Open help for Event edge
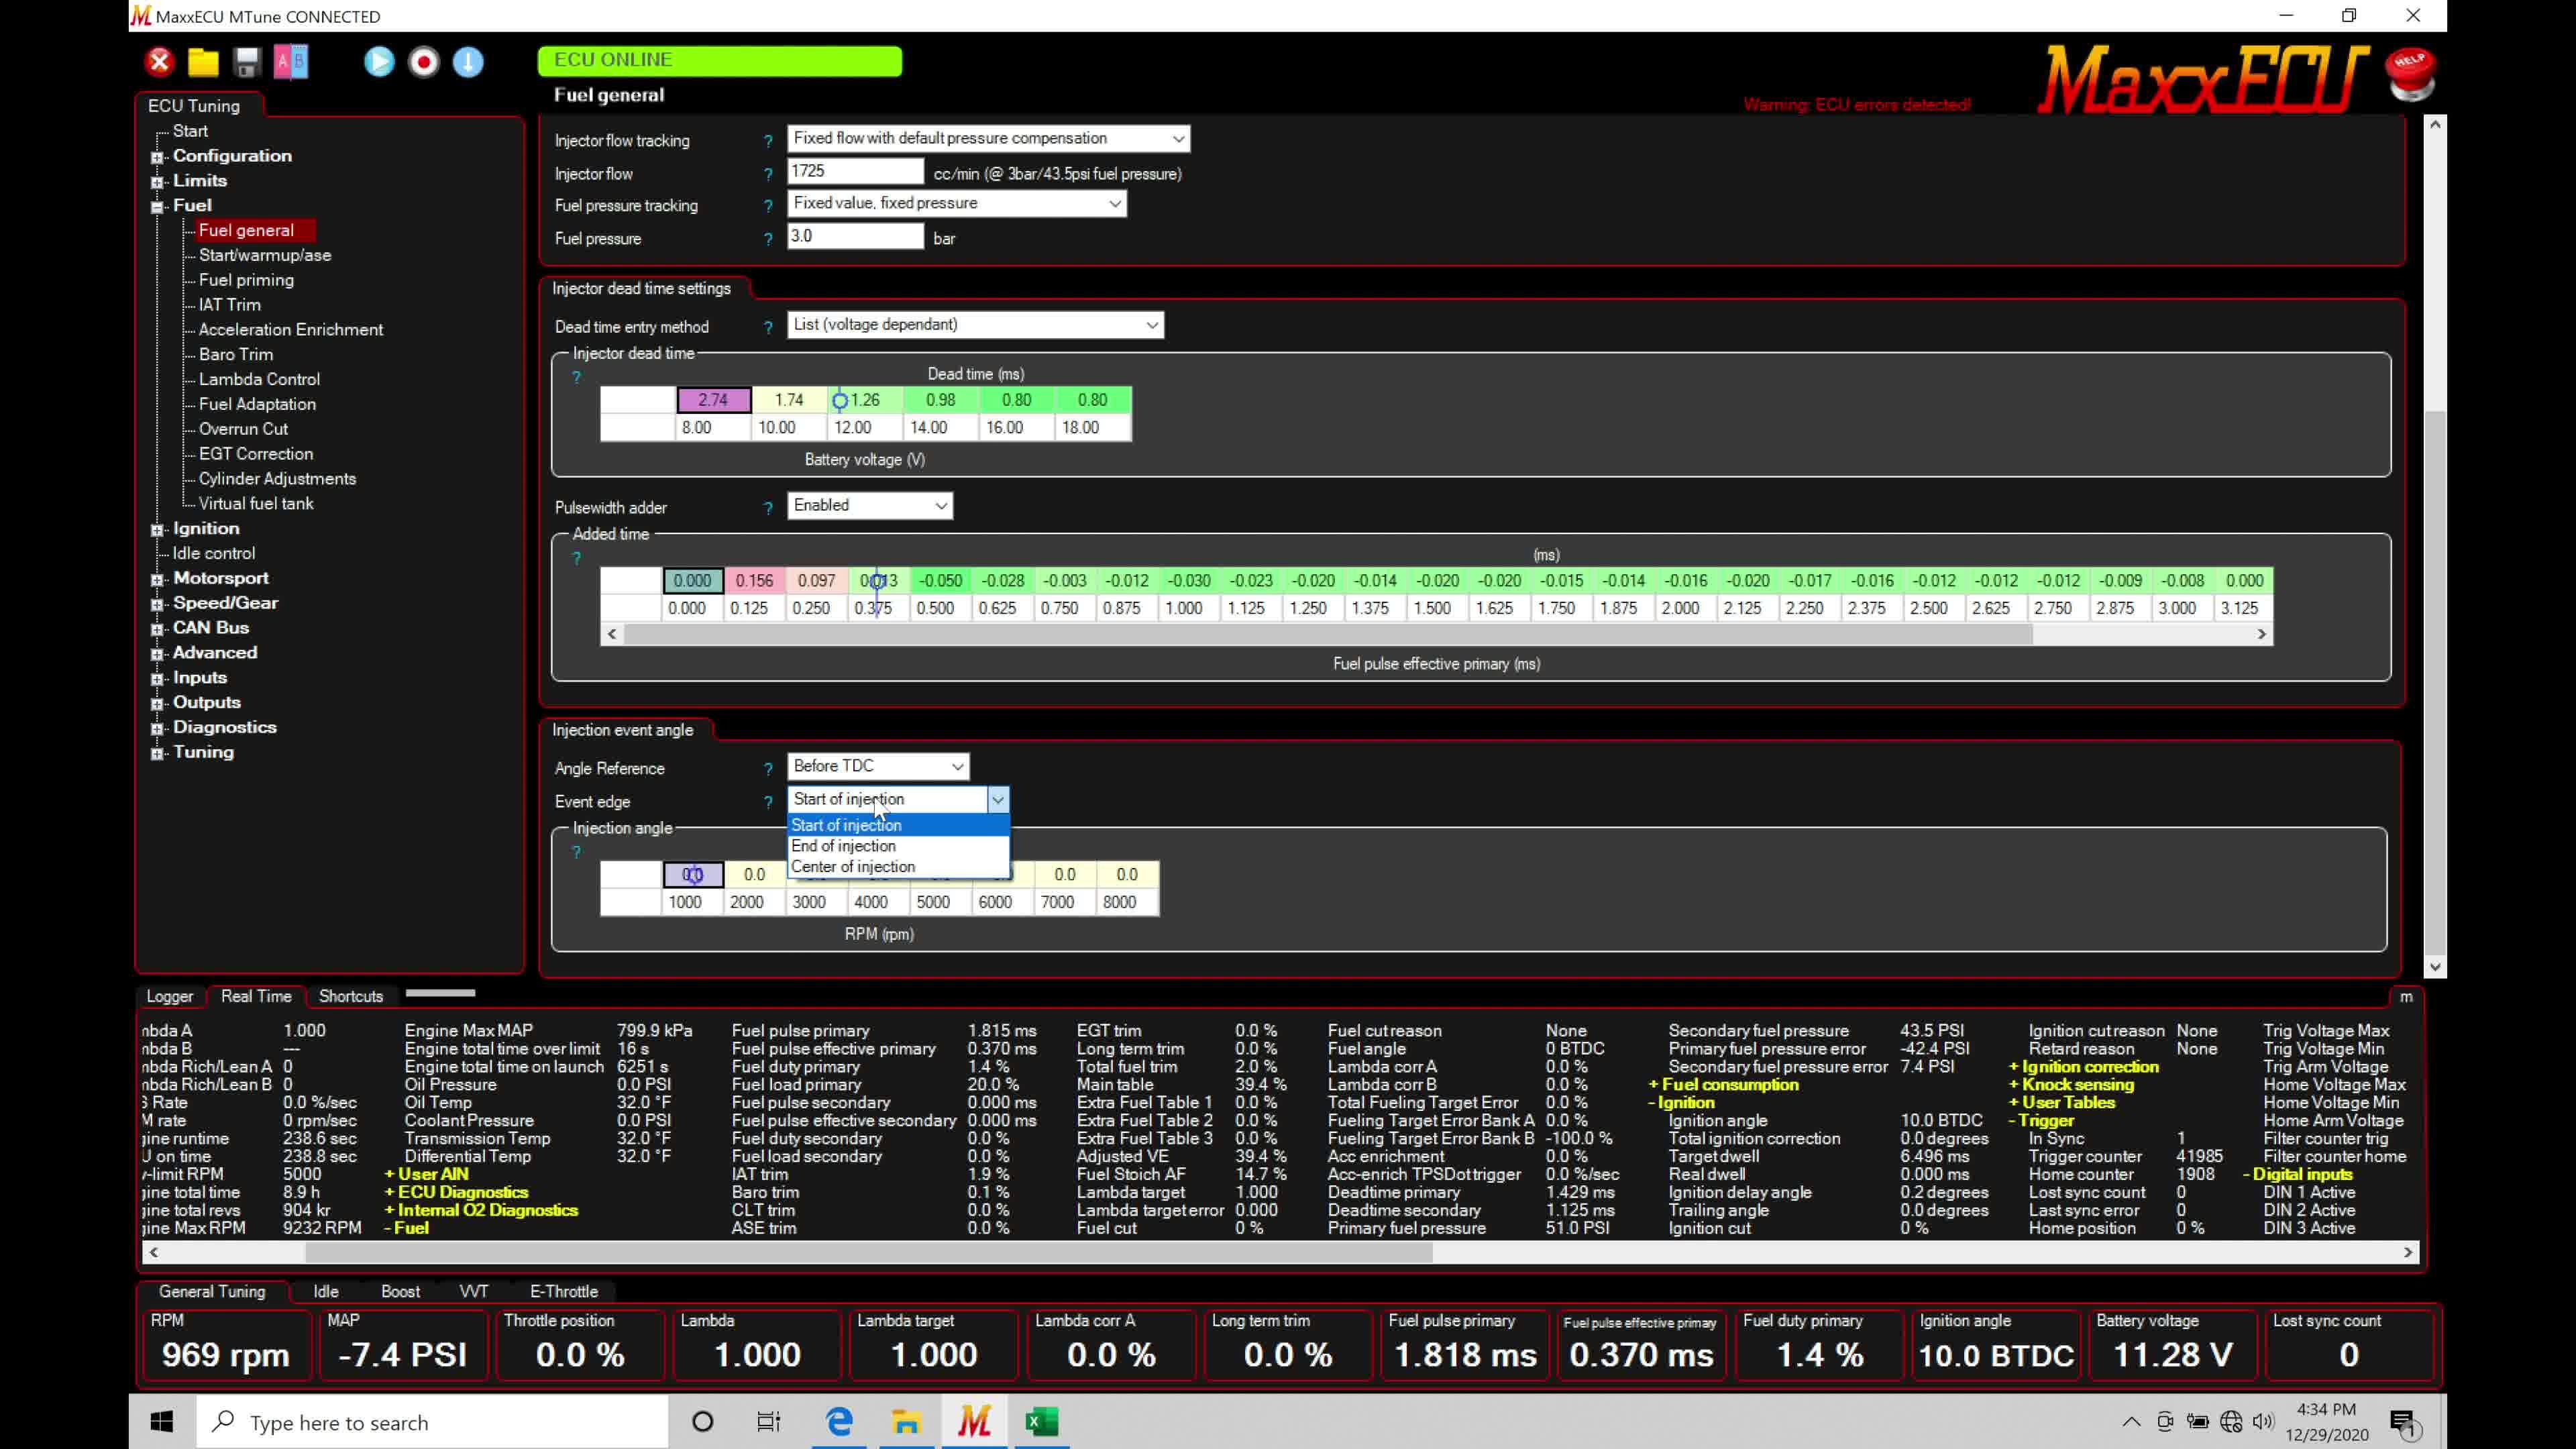Image resolution: width=2576 pixels, height=1449 pixels. (x=768, y=802)
